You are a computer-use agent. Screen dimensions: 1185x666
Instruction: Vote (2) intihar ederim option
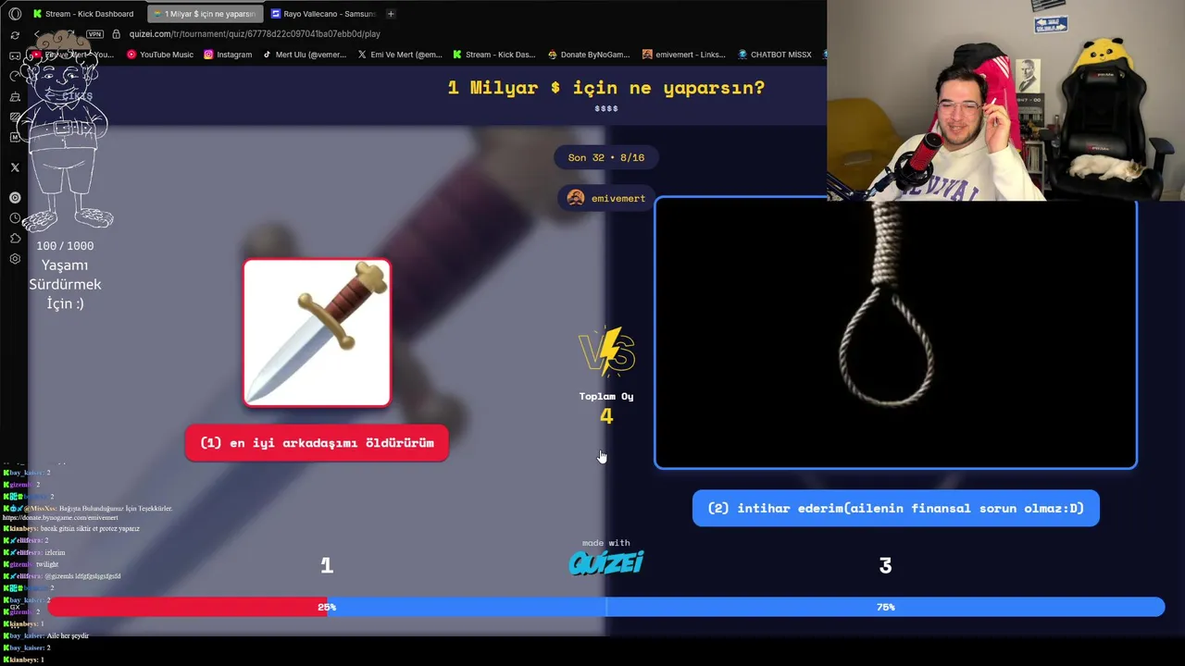pyautogui.click(x=895, y=508)
